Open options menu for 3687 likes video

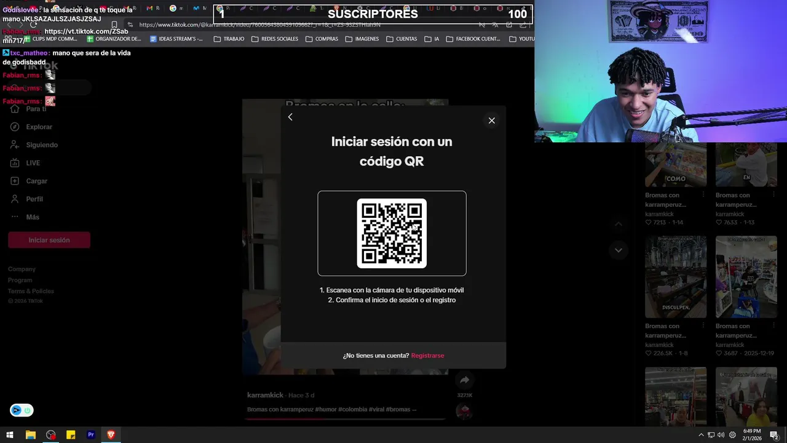(773, 326)
